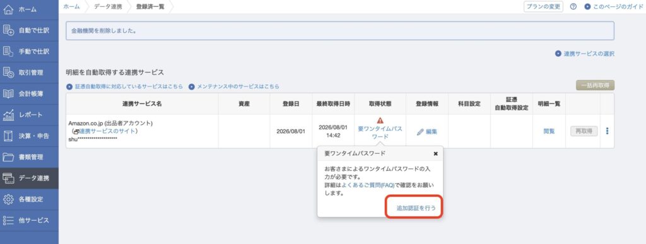This screenshot has height=244, width=646.
Task: Click 追加認証を行う link
Action: (x=416, y=208)
